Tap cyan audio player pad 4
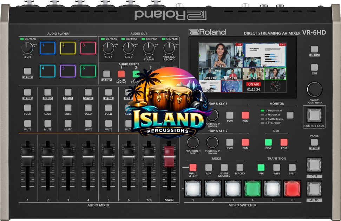Image resolution: width=341 pixels, height=221 pixels. (47, 71)
